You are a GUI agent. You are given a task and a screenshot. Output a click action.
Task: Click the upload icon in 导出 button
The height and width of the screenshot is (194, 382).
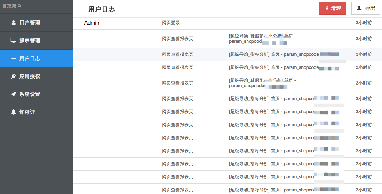pyautogui.click(x=359, y=8)
